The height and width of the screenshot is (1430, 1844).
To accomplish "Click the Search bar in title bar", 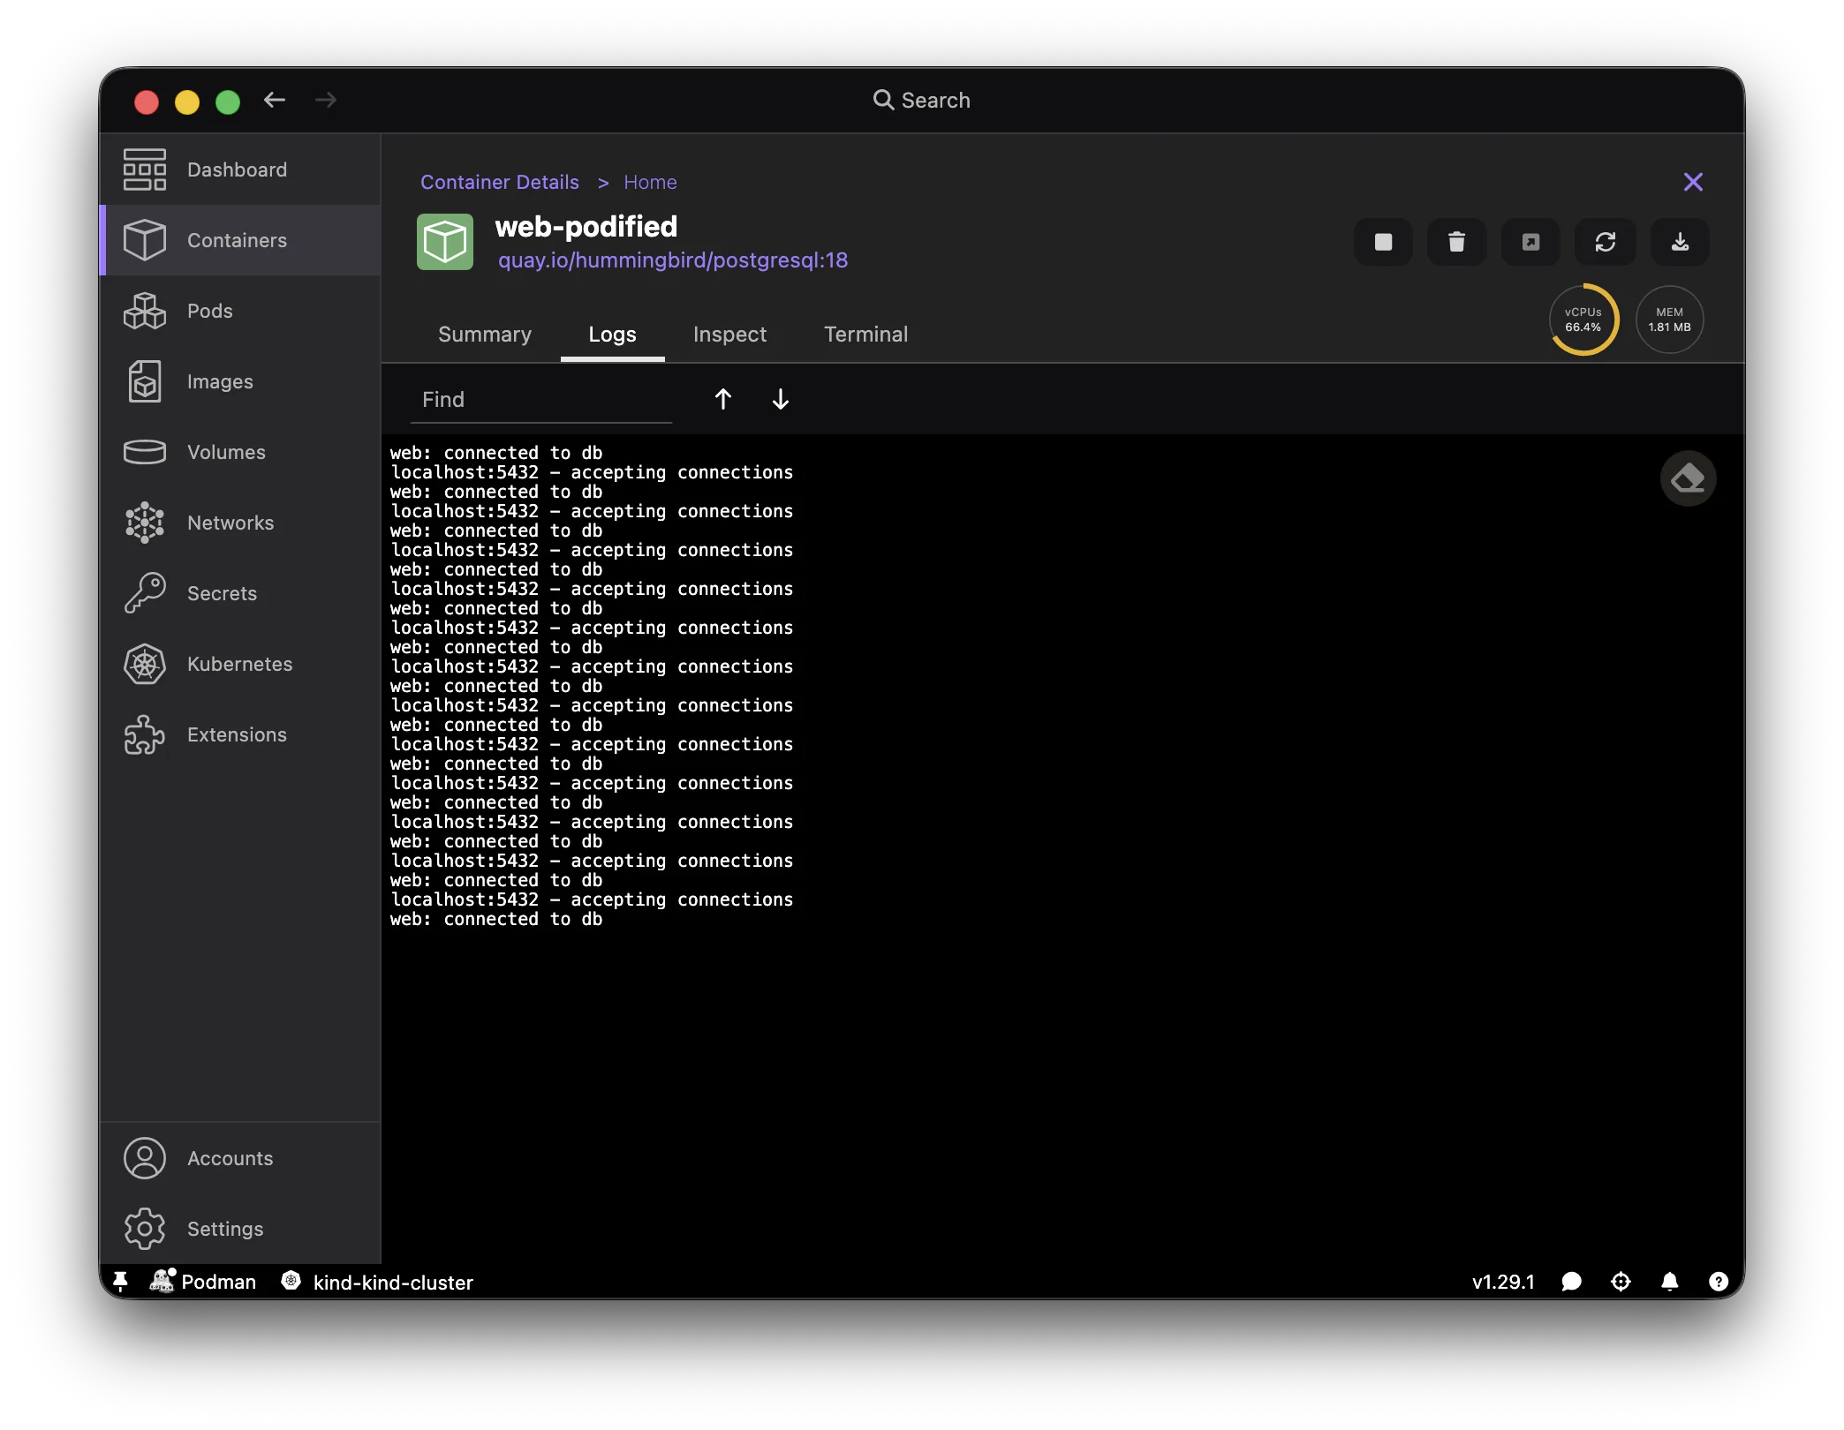I will coord(922,101).
